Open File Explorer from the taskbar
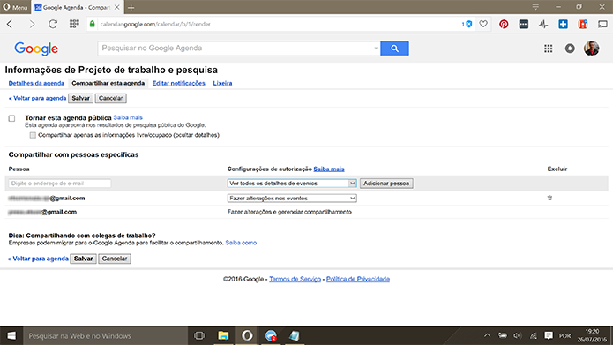Image resolution: width=613 pixels, height=345 pixels. (223, 335)
